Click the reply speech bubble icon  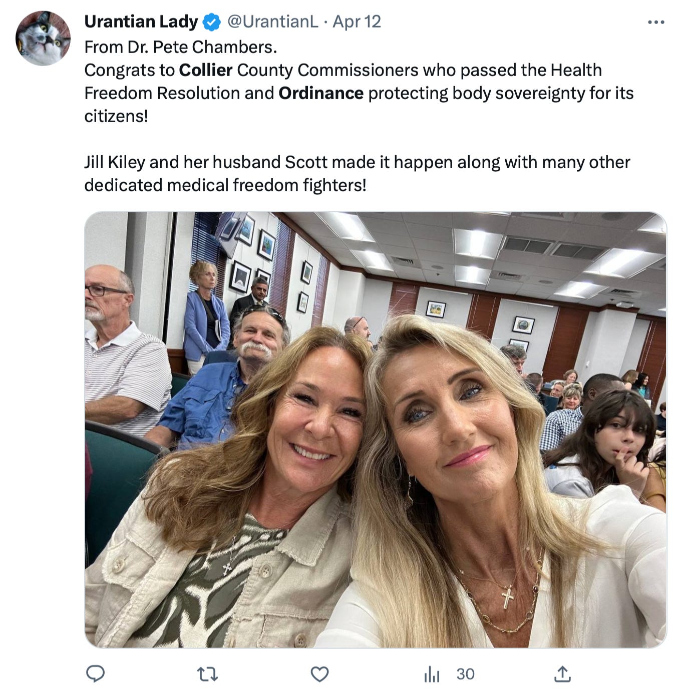pos(95,674)
